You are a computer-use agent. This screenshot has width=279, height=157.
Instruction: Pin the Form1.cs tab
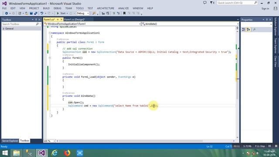tap(58, 20)
